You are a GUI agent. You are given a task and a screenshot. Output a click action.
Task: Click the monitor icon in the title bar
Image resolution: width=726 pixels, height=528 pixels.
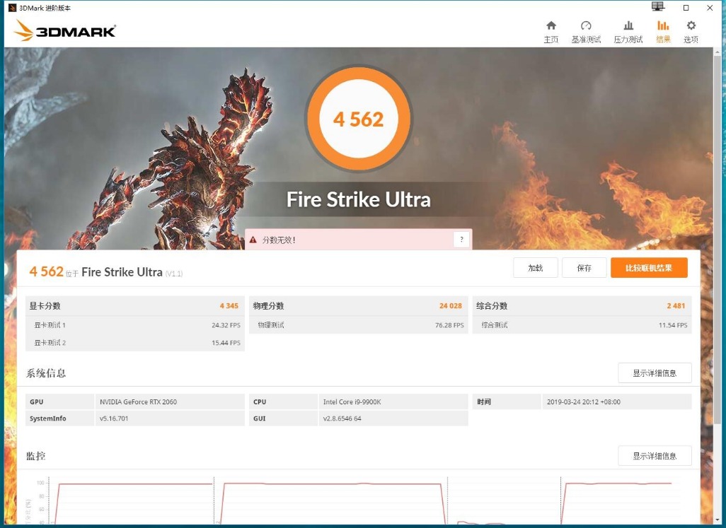click(x=657, y=6)
